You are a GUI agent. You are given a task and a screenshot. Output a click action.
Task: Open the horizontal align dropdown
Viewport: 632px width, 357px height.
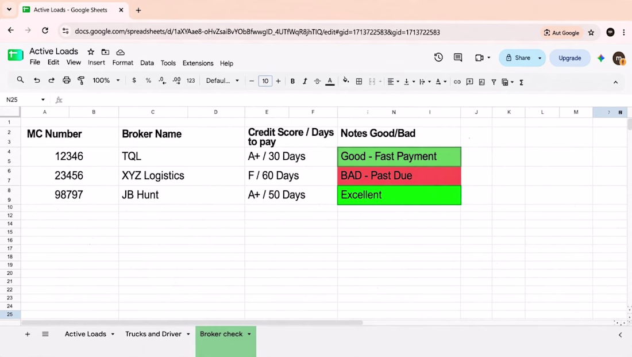pyautogui.click(x=393, y=82)
